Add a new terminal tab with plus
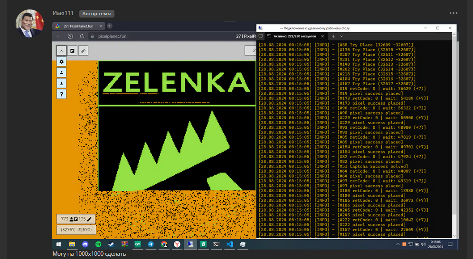 coord(334,36)
